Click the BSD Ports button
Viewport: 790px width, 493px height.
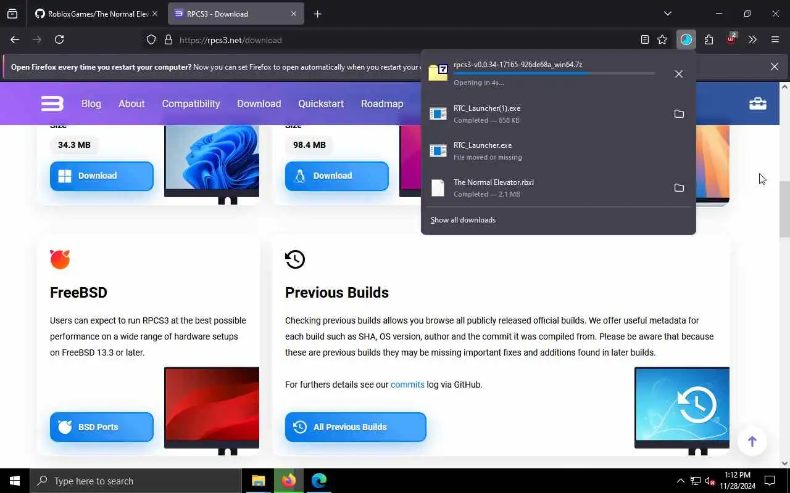102,426
